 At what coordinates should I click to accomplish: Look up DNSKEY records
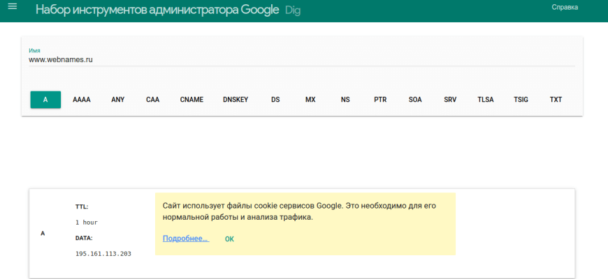pyautogui.click(x=236, y=100)
